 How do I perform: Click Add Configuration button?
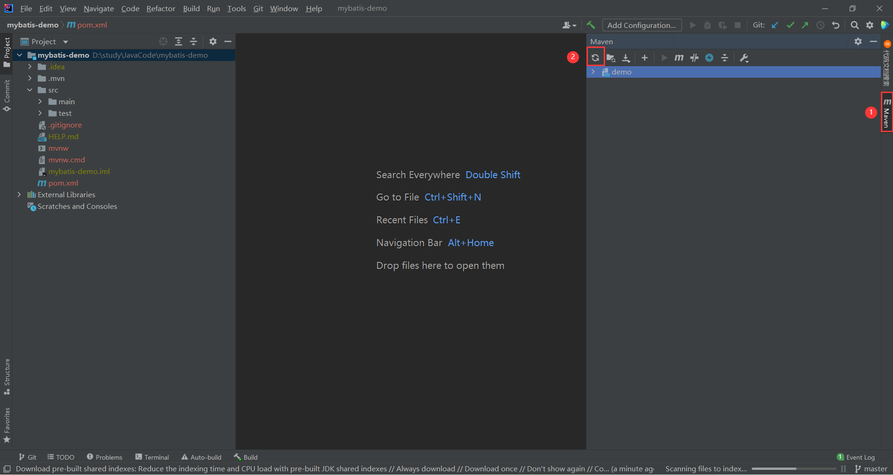click(x=642, y=25)
